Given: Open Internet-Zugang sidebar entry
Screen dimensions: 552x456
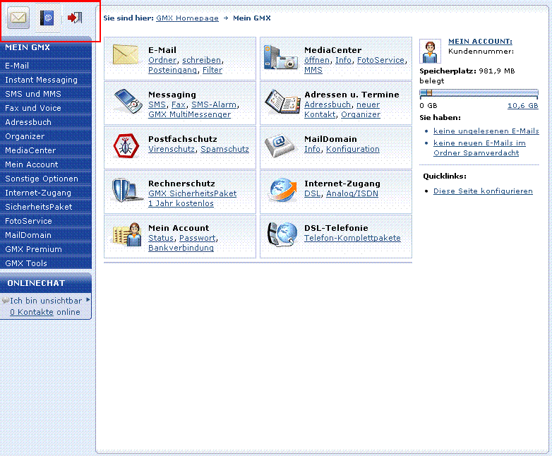Looking at the screenshot, I should (x=46, y=193).
